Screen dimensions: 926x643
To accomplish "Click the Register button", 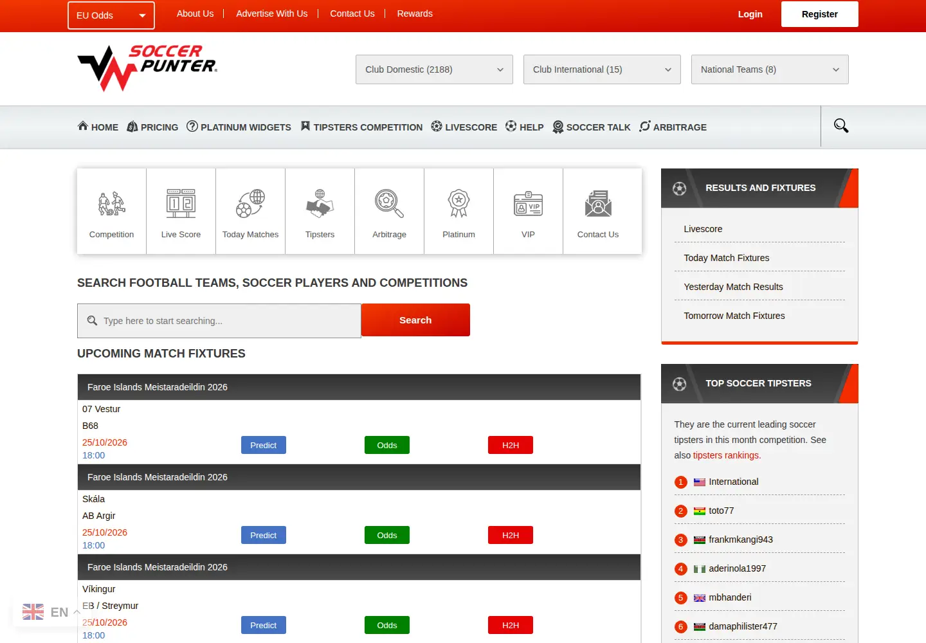I will tap(820, 14).
